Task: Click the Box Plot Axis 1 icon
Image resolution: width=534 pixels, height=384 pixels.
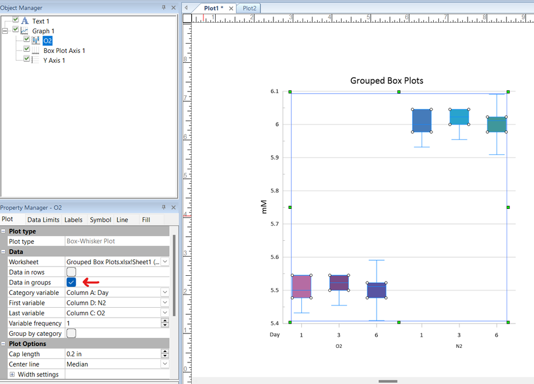Action: tap(36, 51)
